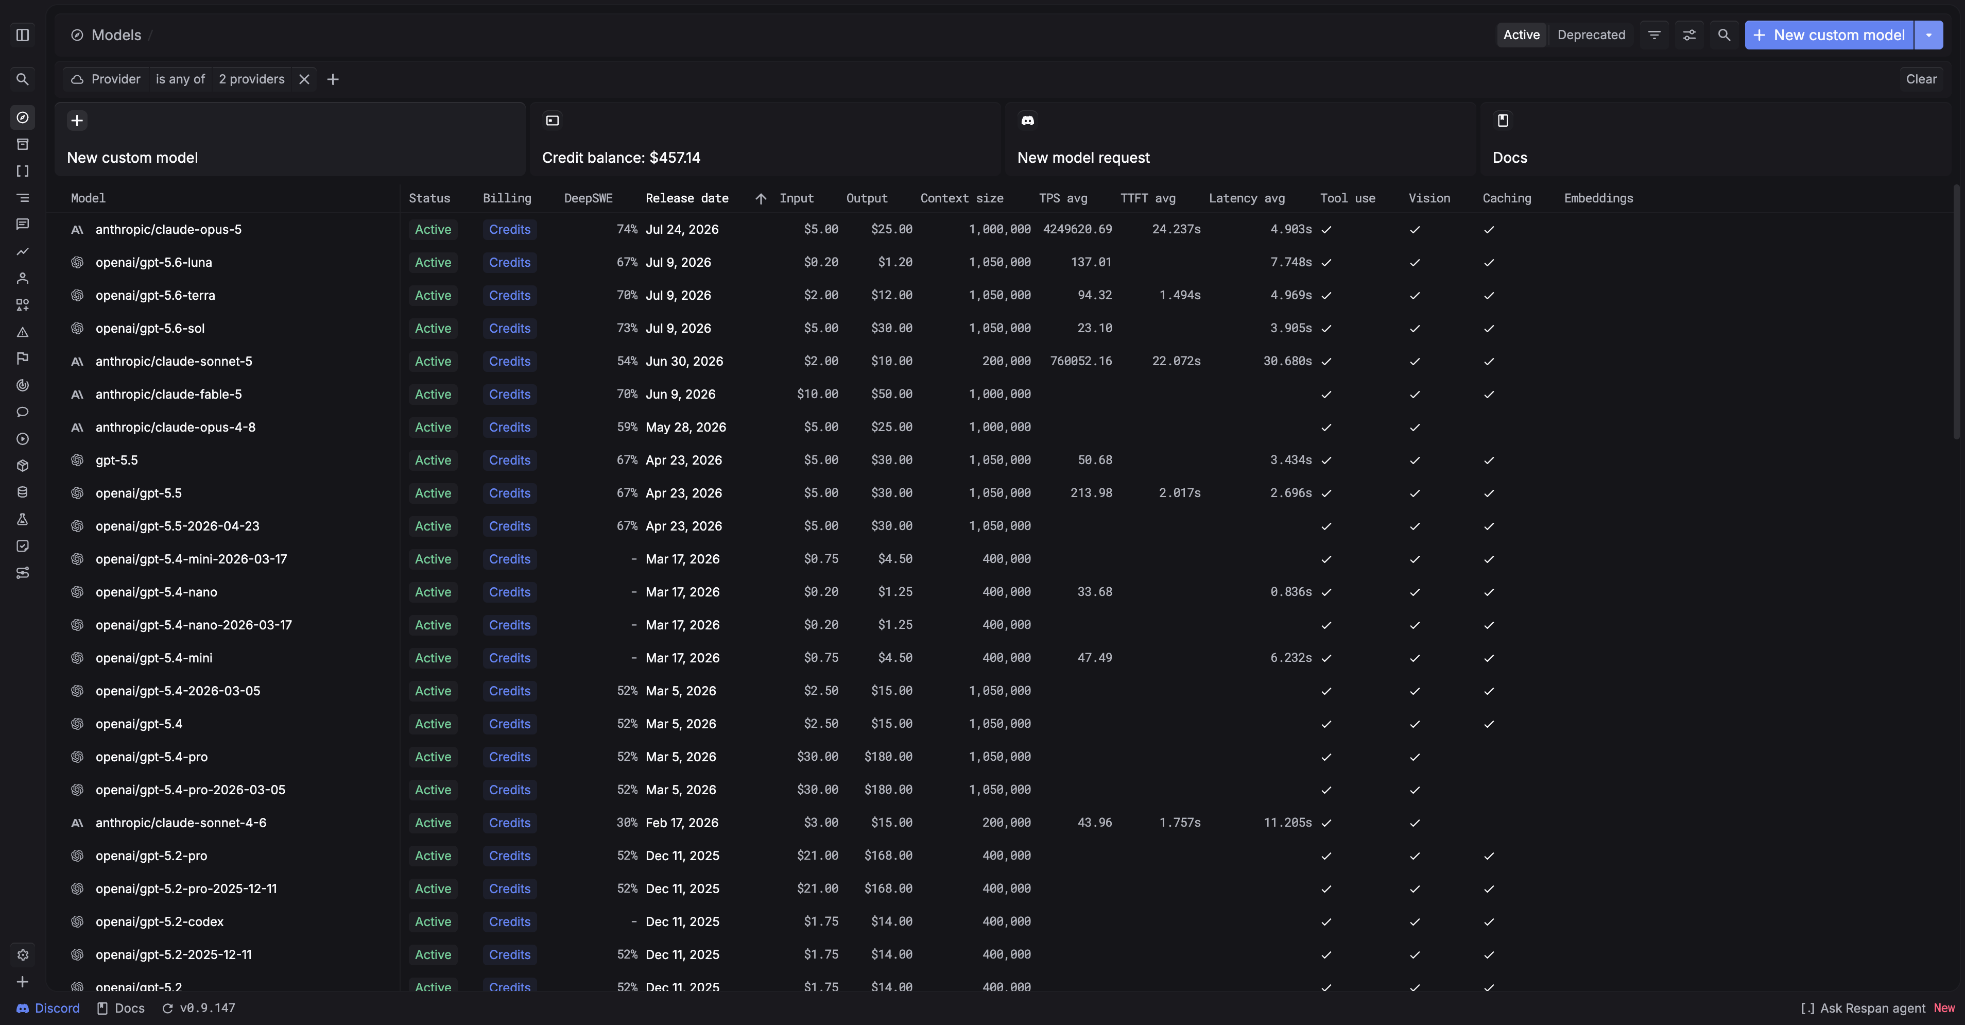Switch to the Deprecated models tab

pos(1591,35)
